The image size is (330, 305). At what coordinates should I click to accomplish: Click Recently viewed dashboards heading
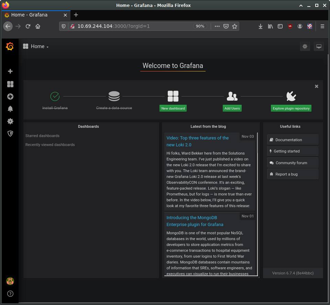click(50, 145)
